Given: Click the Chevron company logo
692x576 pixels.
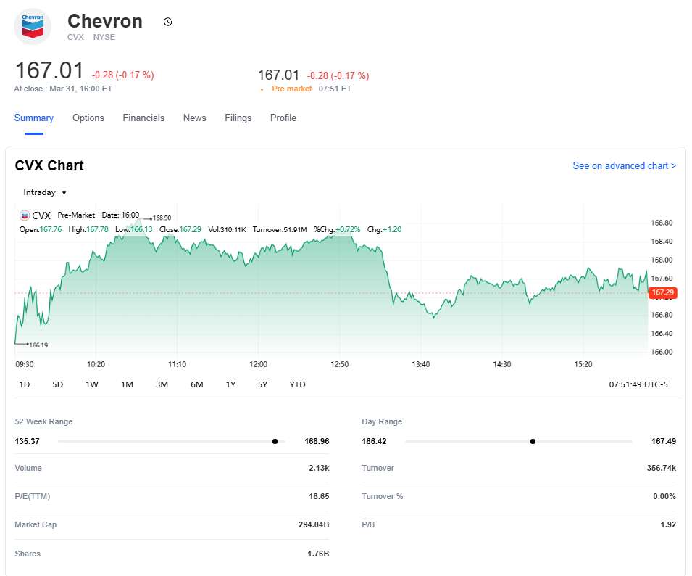Looking at the screenshot, I should (x=33, y=26).
